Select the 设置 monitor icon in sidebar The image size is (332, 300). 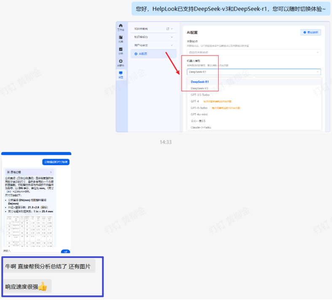coord(120,73)
